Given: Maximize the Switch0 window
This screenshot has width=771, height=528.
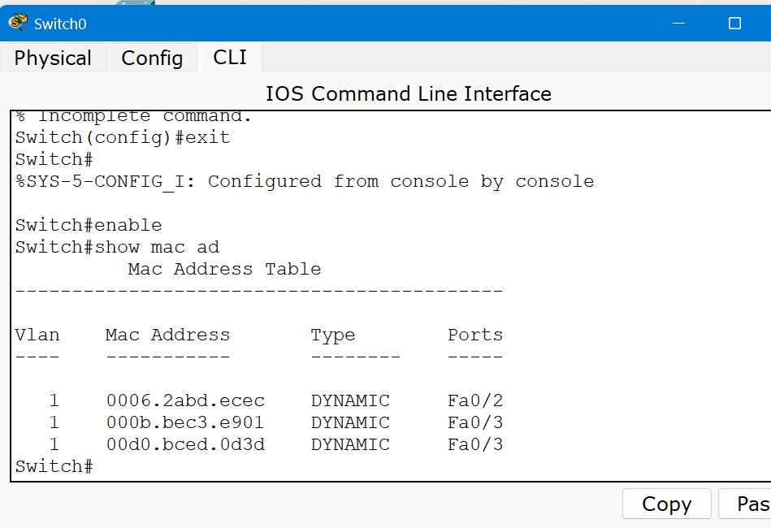Looking at the screenshot, I should click(x=734, y=24).
